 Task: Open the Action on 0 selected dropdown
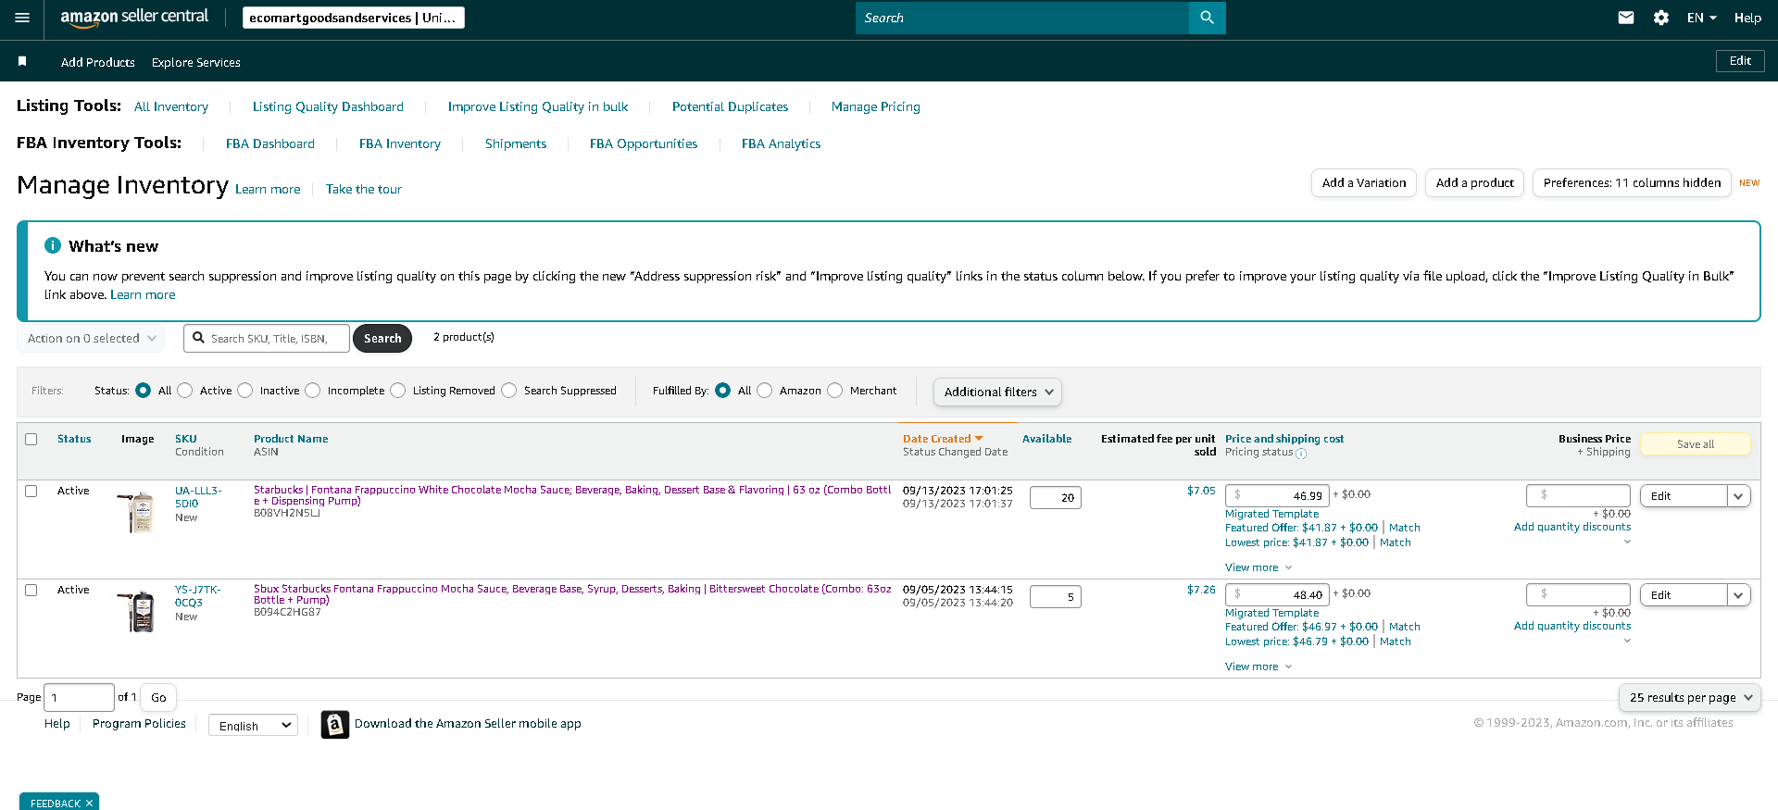coord(91,339)
